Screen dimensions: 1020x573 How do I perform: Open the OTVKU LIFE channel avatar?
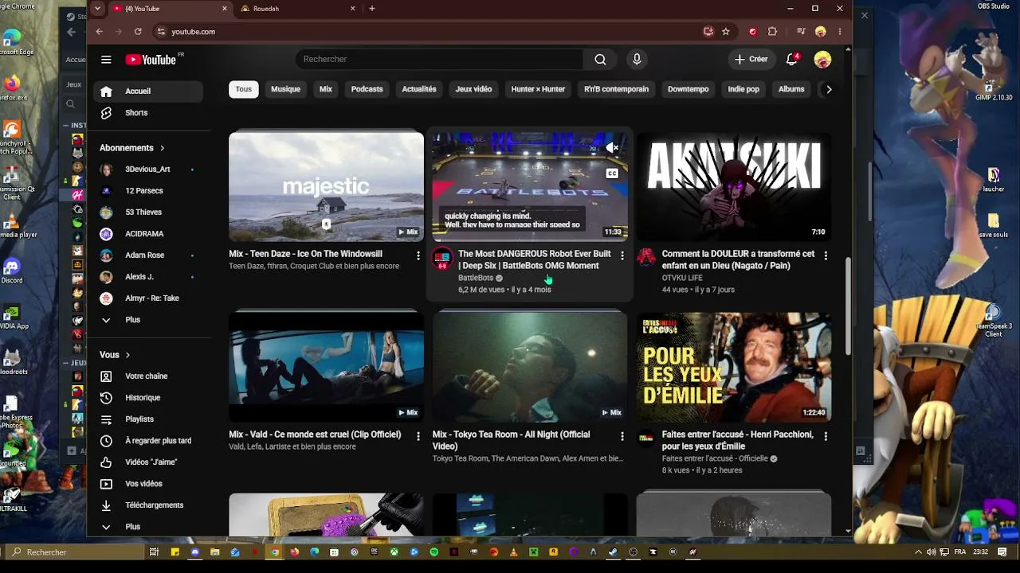pyautogui.click(x=646, y=259)
